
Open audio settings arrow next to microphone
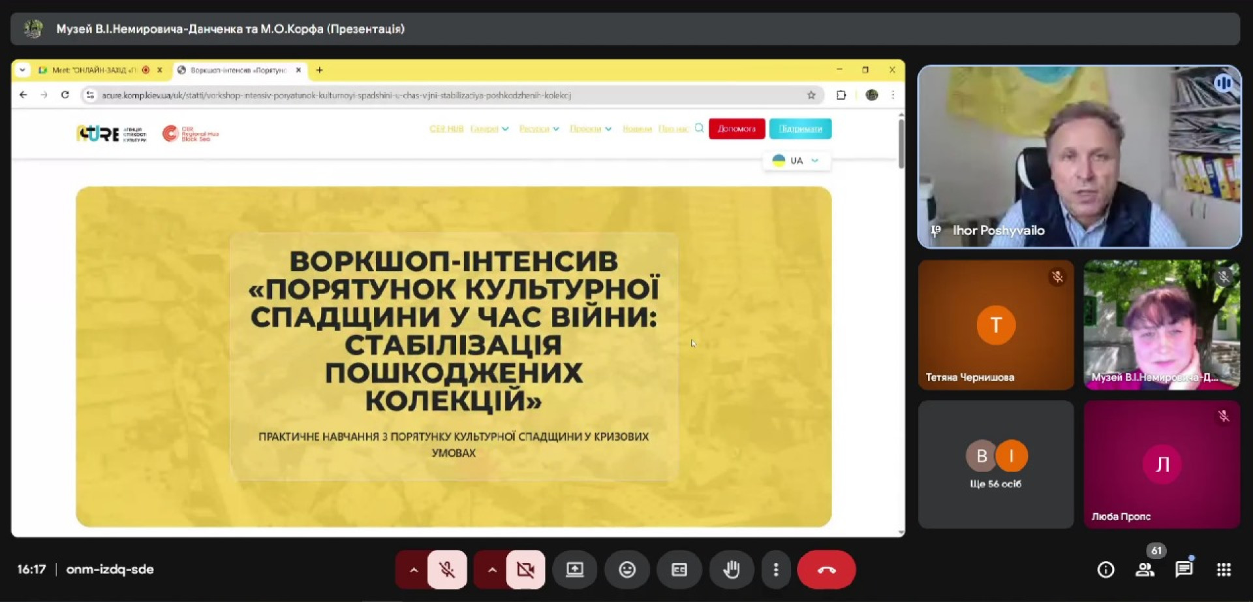413,570
